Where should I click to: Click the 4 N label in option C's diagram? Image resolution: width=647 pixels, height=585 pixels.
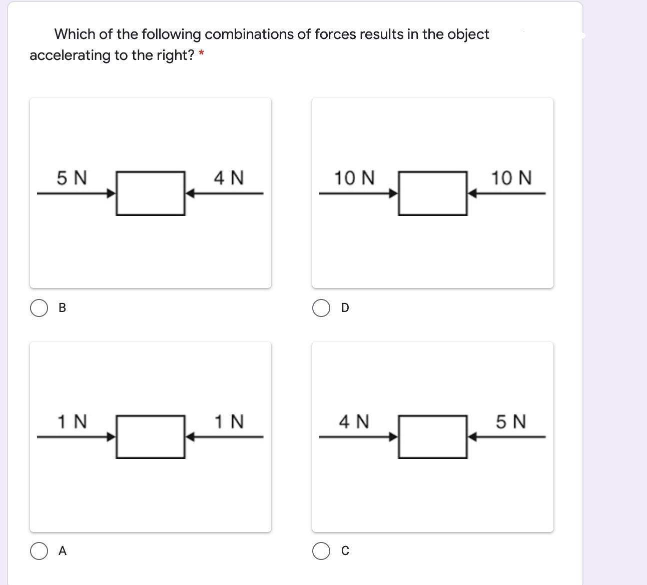pyautogui.click(x=354, y=421)
